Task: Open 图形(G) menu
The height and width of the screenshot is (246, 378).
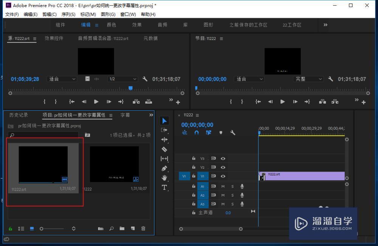Action: [x=108, y=14]
